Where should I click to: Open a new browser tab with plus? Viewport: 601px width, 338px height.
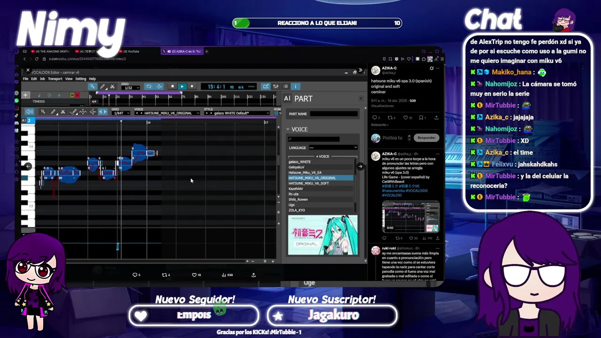207,51
